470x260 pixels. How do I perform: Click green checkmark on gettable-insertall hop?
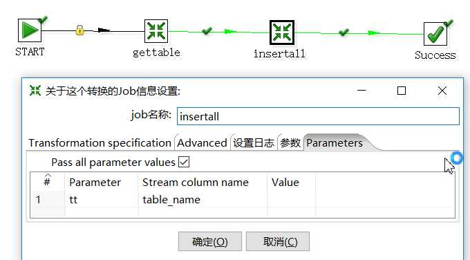click(x=207, y=30)
